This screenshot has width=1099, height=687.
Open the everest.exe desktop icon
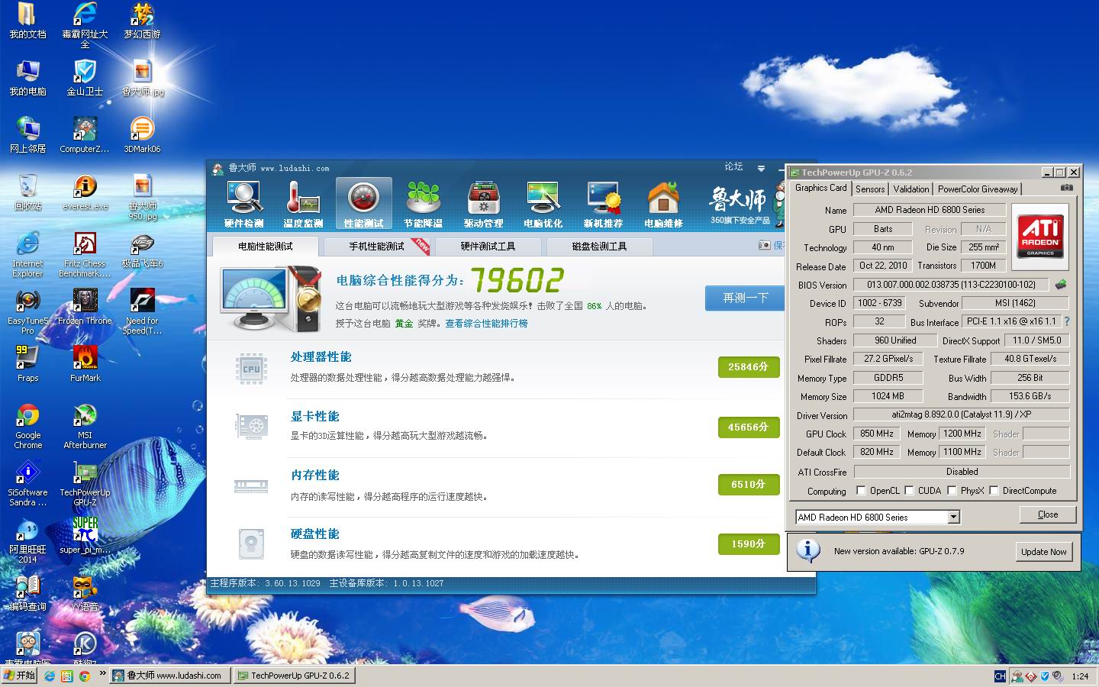tap(85, 192)
